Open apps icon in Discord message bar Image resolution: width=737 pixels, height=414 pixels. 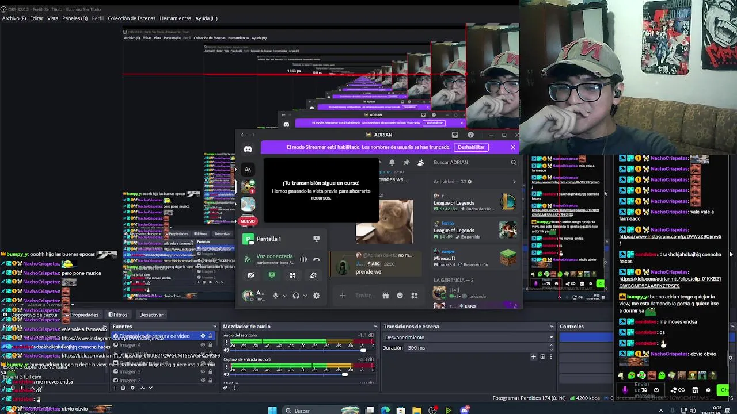414,296
